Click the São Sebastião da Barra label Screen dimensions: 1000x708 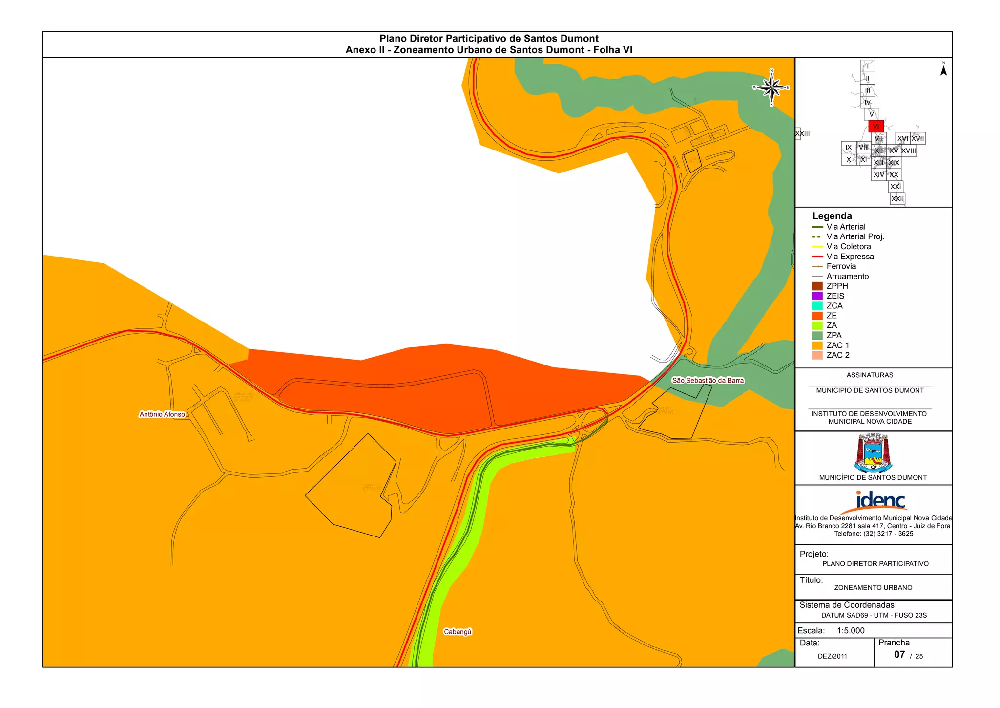[x=708, y=380]
